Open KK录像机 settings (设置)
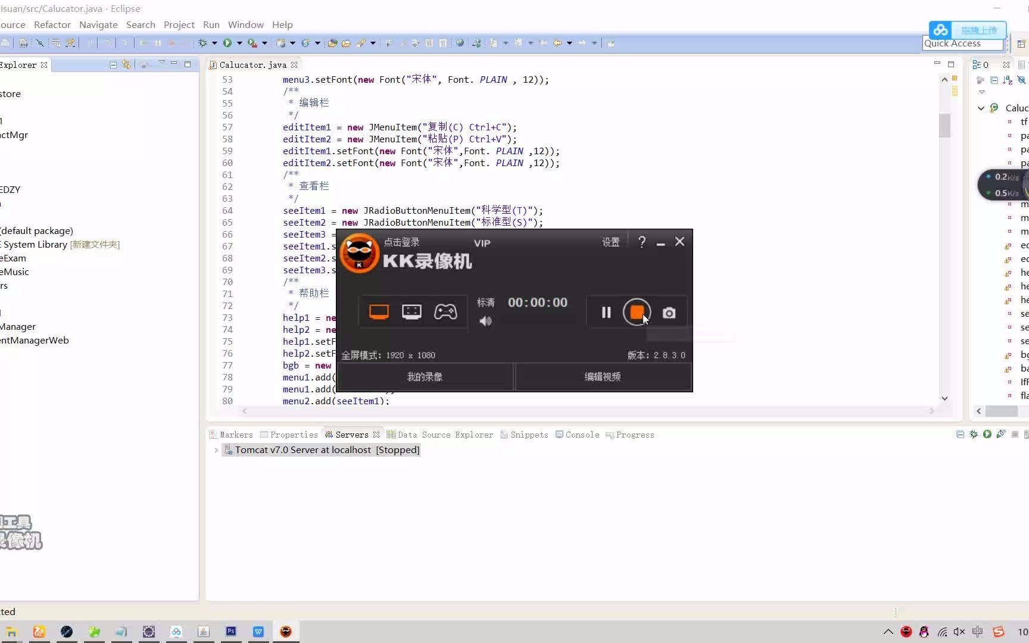 click(610, 242)
